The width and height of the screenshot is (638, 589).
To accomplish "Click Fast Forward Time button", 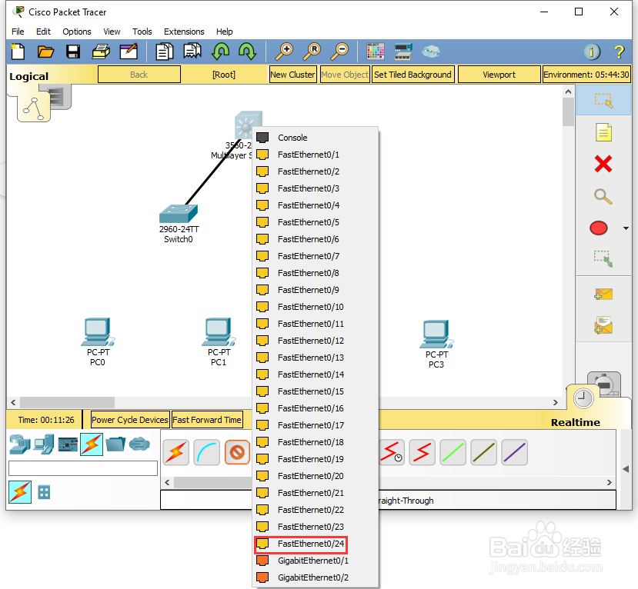I will tap(207, 420).
